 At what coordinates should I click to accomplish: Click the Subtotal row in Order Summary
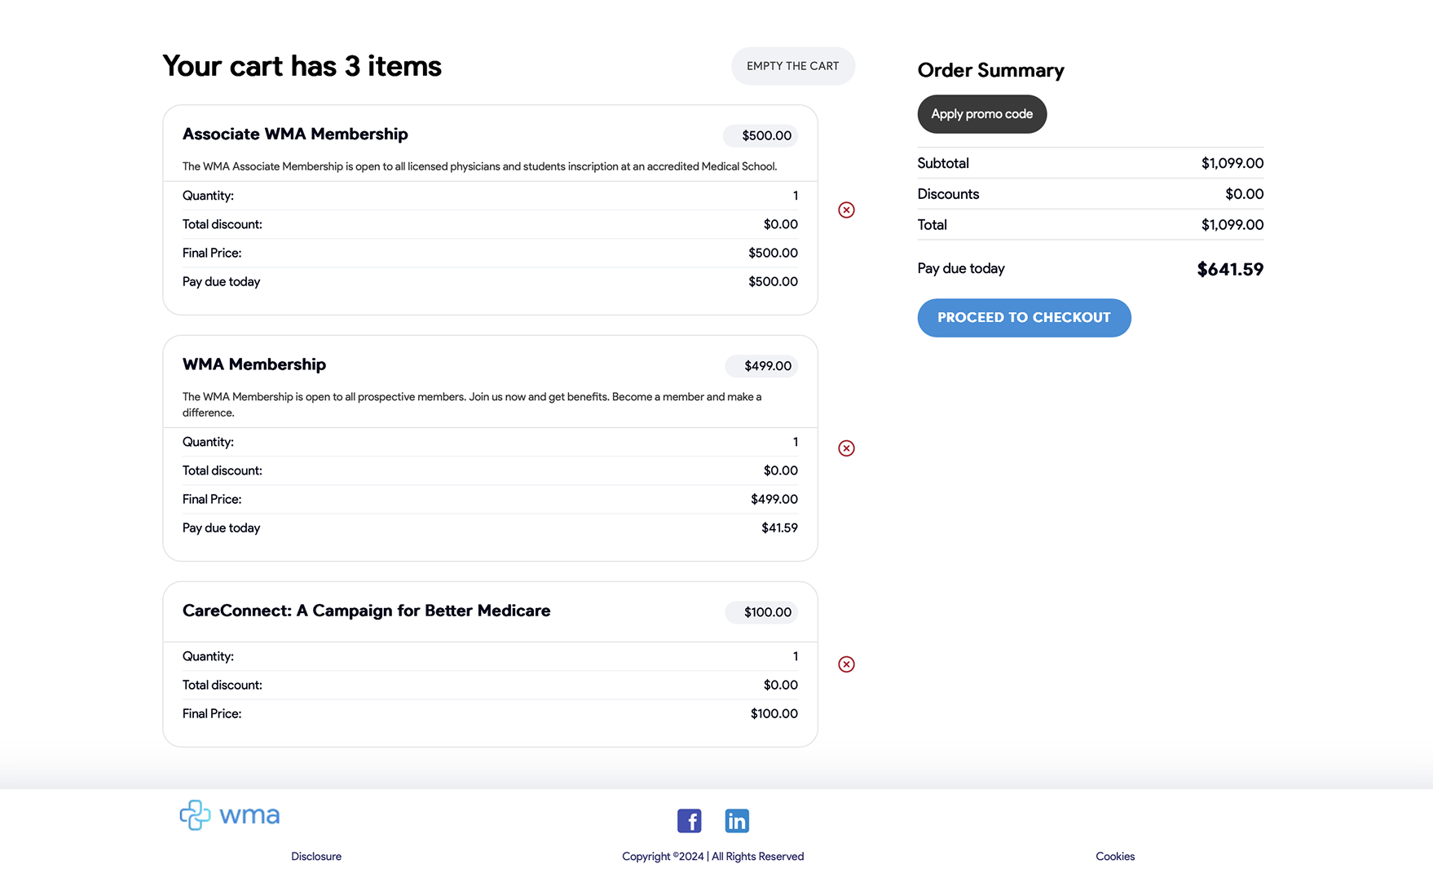[1091, 163]
